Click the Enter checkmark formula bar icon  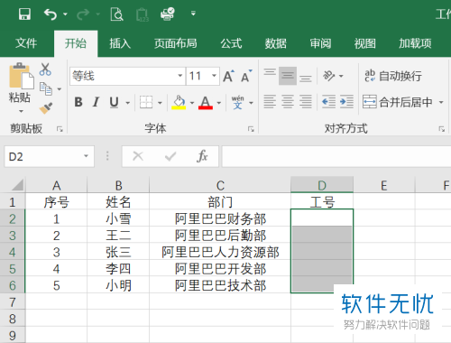pos(170,156)
